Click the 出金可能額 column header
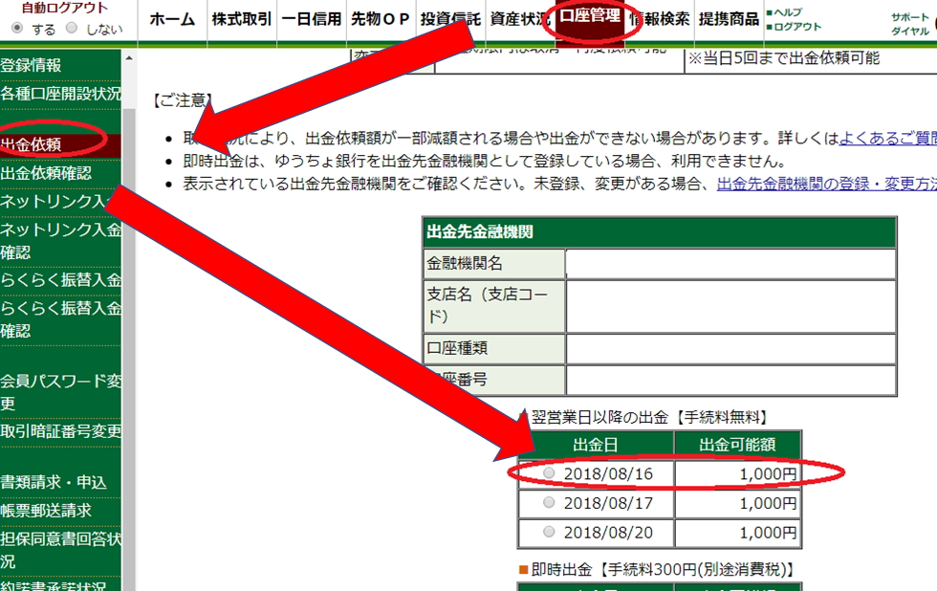Screen dimensions: 937x591 737,446
